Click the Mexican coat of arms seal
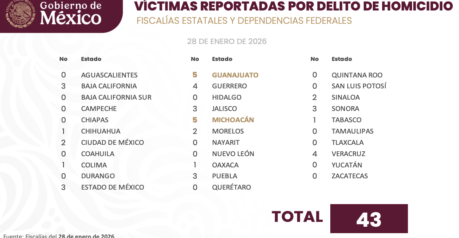 click(20, 14)
